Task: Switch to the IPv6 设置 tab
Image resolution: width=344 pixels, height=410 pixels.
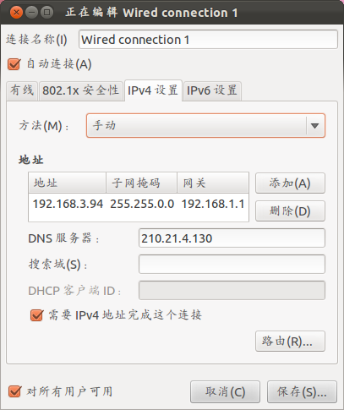Action: tap(212, 90)
